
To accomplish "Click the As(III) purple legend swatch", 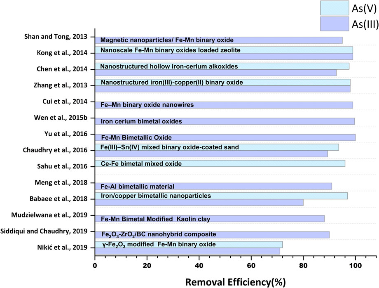I will click(x=335, y=24).
